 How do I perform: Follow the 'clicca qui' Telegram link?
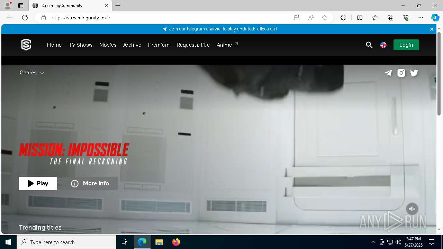click(267, 29)
